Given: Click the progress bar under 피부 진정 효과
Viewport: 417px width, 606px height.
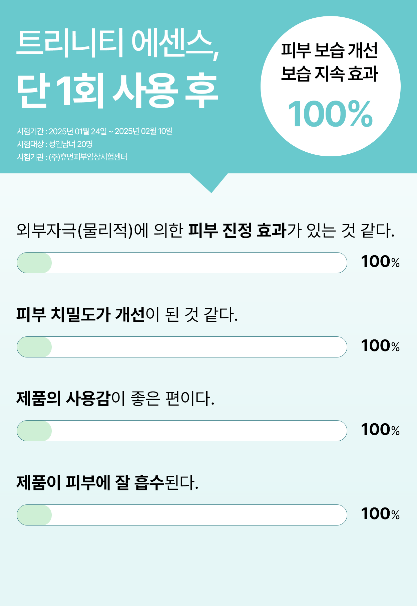Looking at the screenshot, I should (x=182, y=263).
